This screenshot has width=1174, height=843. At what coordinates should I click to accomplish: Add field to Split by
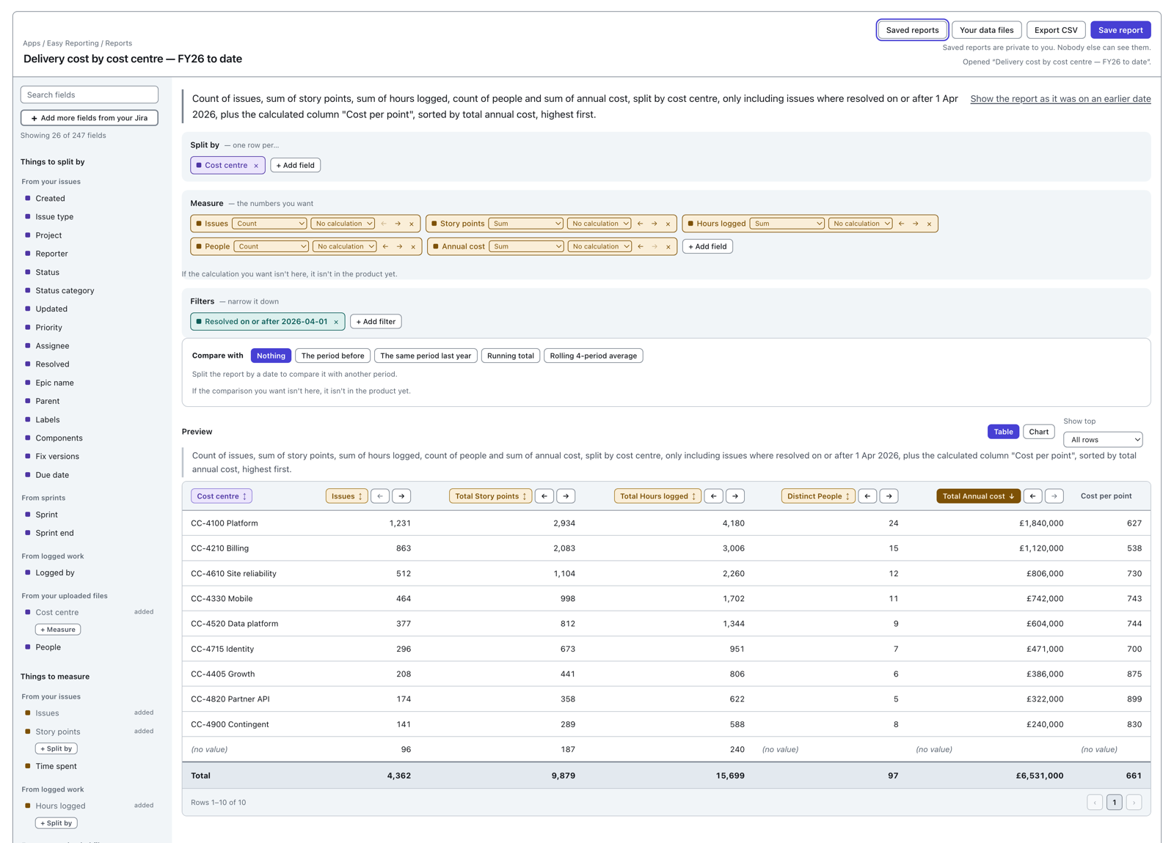click(295, 166)
